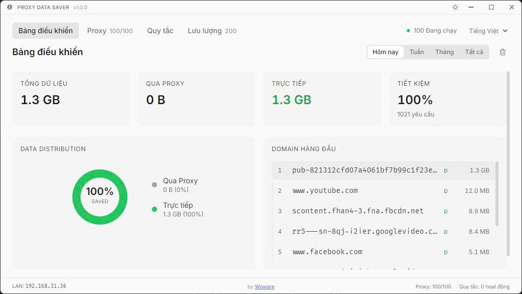Open the Tiếng Việt language dropdown
Screen dimensions: 522x294
tap(488, 31)
